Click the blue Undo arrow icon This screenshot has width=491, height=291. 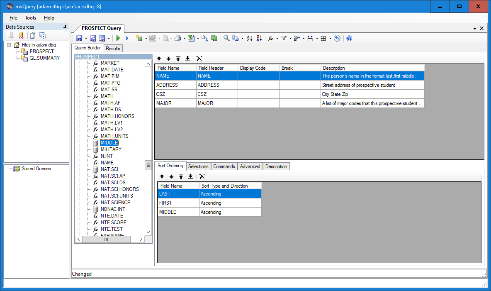coord(337,38)
